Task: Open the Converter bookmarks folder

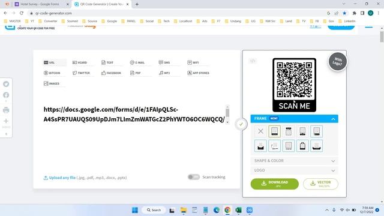Action: pos(48,21)
